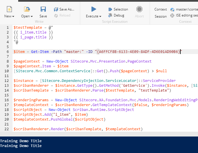Click Render method on line 22
The height and width of the screenshot is (153, 198).
(x=57, y=129)
